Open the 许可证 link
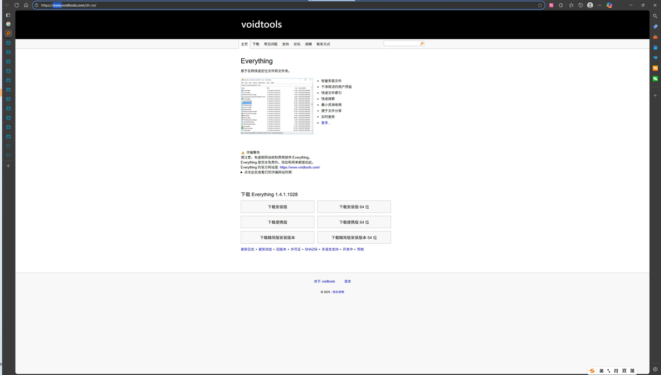 click(x=296, y=250)
